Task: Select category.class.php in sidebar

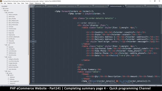Action: pos(14,59)
